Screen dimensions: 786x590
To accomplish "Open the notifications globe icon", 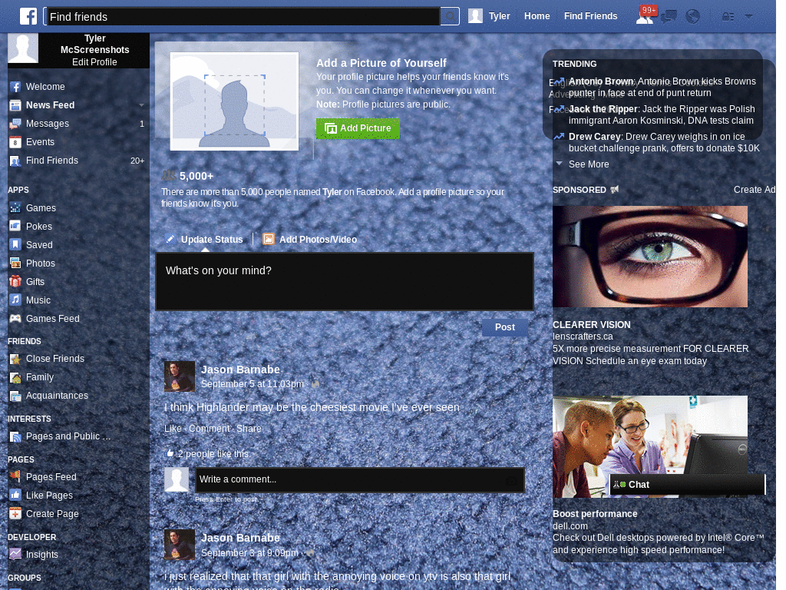I will pos(693,17).
